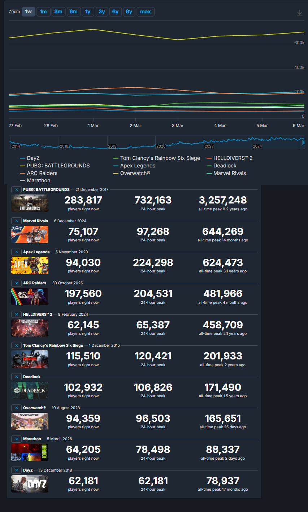
Task: Open Deadlock game thumbnail
Action: [30, 390]
